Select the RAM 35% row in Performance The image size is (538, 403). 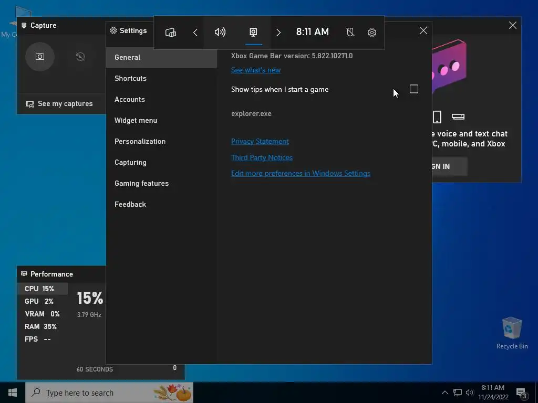point(43,326)
